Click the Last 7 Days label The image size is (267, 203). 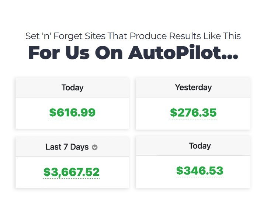[67, 147]
